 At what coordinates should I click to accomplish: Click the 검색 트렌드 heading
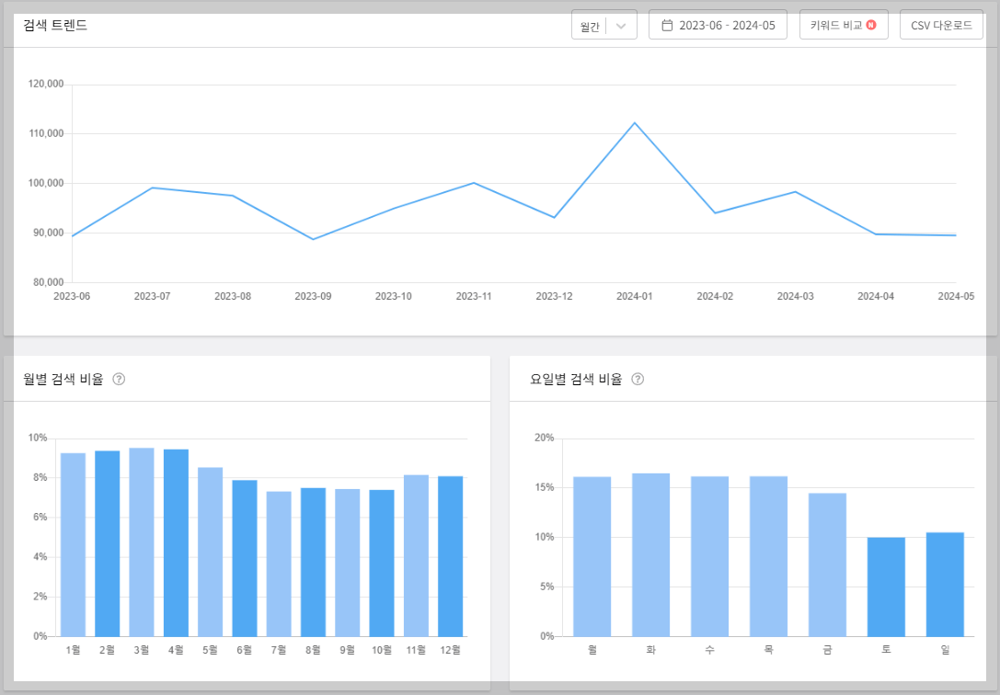55,26
